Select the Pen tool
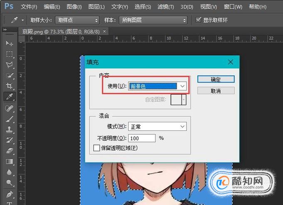 pyautogui.click(x=10, y=194)
